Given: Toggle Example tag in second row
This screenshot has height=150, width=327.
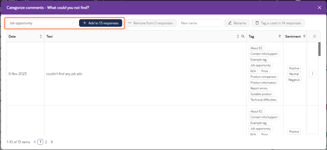Looking at the screenshot, I should (258, 123).
